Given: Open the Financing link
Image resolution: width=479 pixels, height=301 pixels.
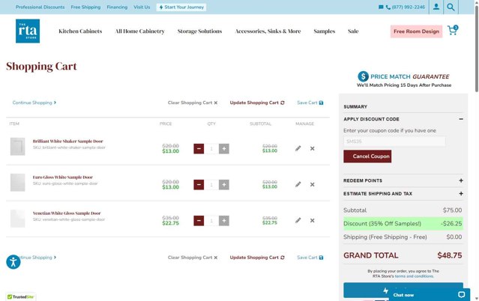Looking at the screenshot, I should [x=117, y=7].
